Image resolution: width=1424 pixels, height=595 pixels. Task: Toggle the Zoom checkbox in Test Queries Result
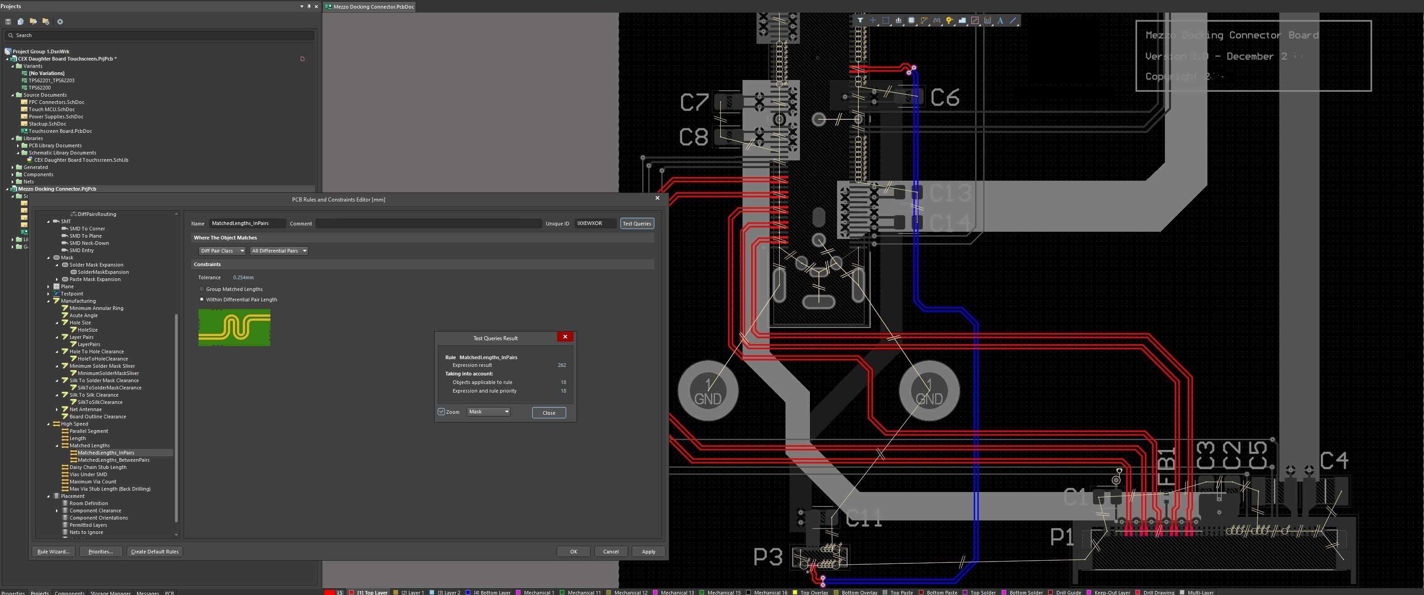click(x=441, y=412)
